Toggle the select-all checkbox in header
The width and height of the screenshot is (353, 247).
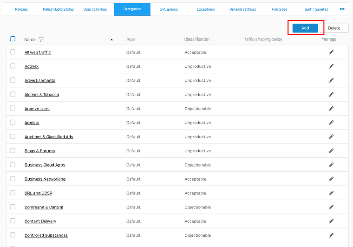pyautogui.click(x=13, y=39)
